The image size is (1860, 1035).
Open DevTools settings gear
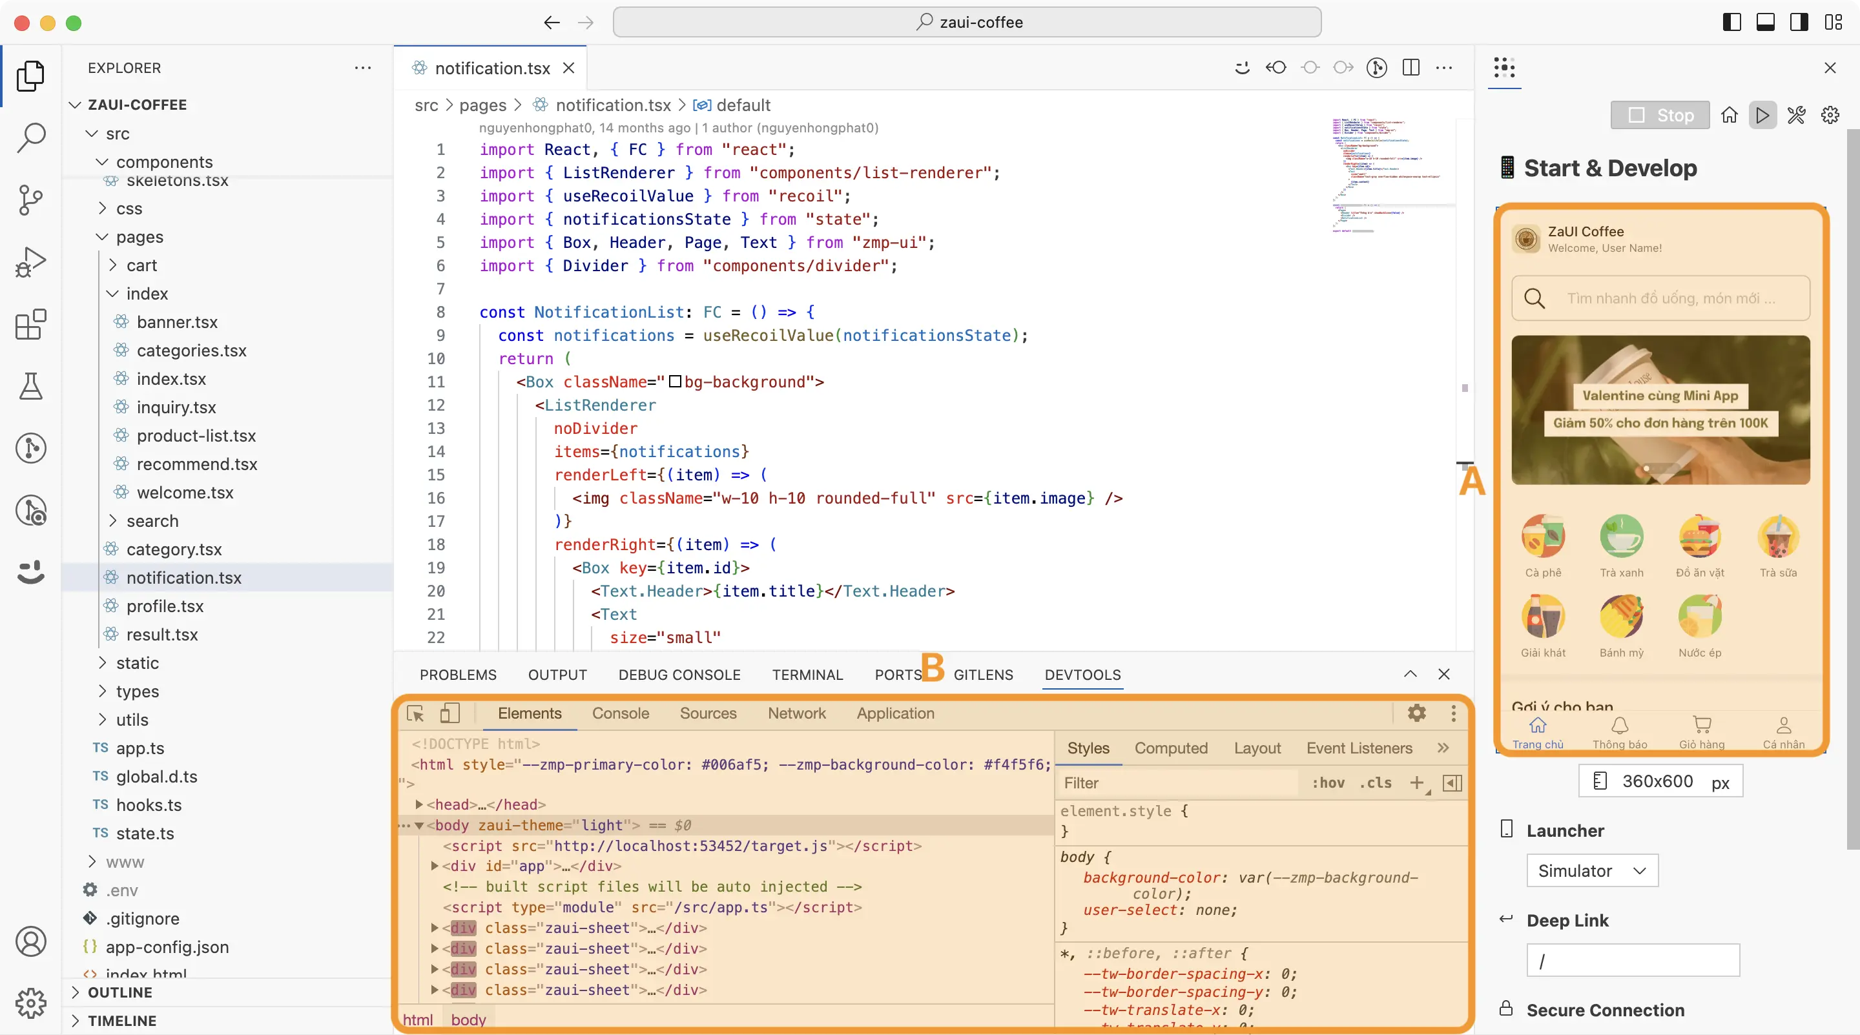[x=1417, y=713]
